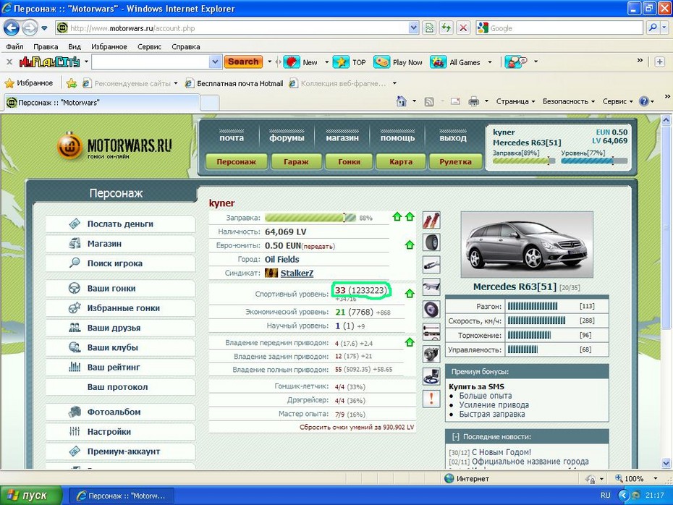Open the пуск Start button
673x505 pixels.
(x=31, y=495)
